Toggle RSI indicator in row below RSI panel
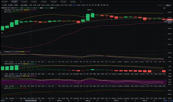 (46, 86)
